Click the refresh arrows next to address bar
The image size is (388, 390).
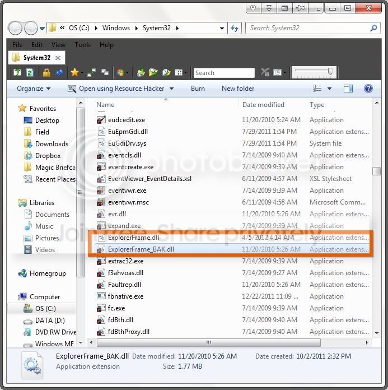[235, 28]
